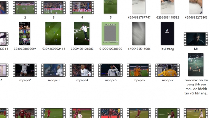
Task: Click the file name text 6394269262414
Action: tap(54, 49)
